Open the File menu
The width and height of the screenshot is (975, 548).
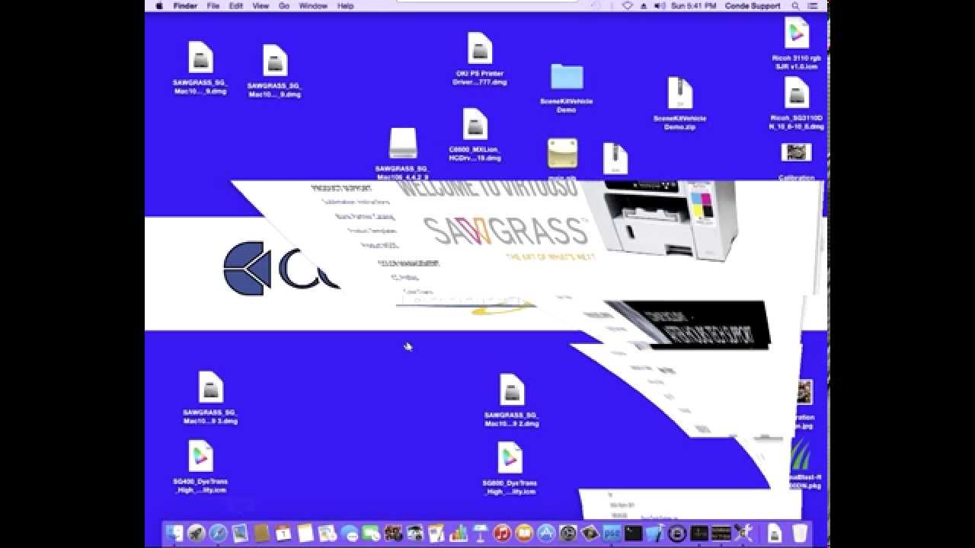tap(213, 5)
